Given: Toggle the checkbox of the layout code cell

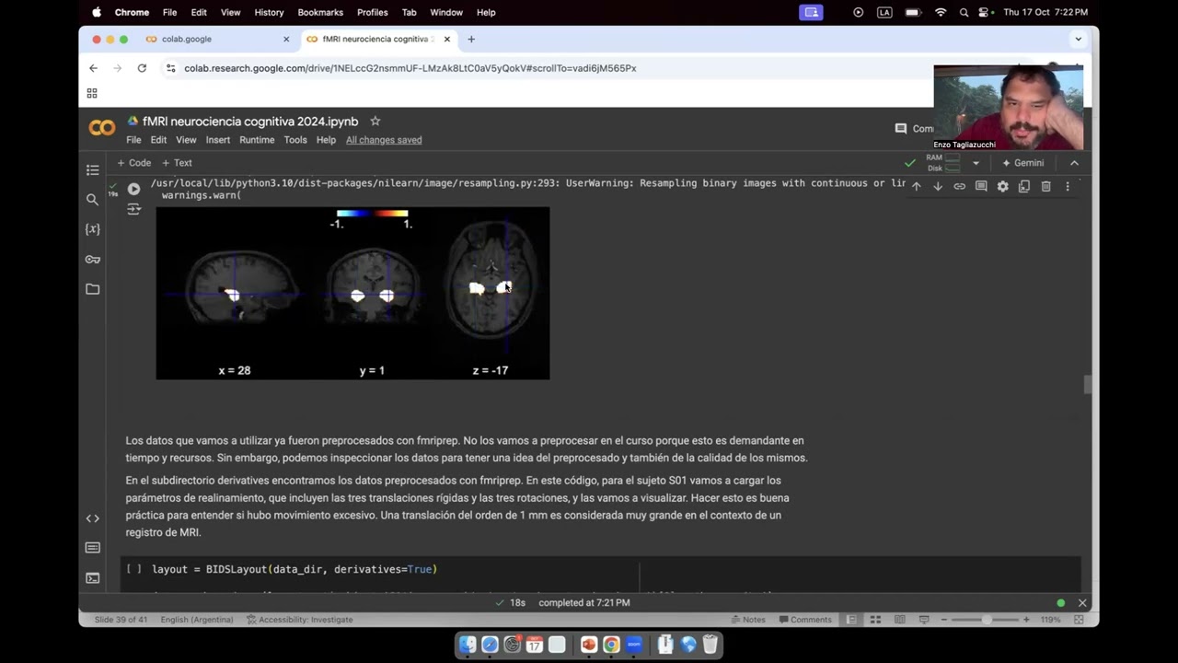Looking at the screenshot, I should pyautogui.click(x=133, y=569).
